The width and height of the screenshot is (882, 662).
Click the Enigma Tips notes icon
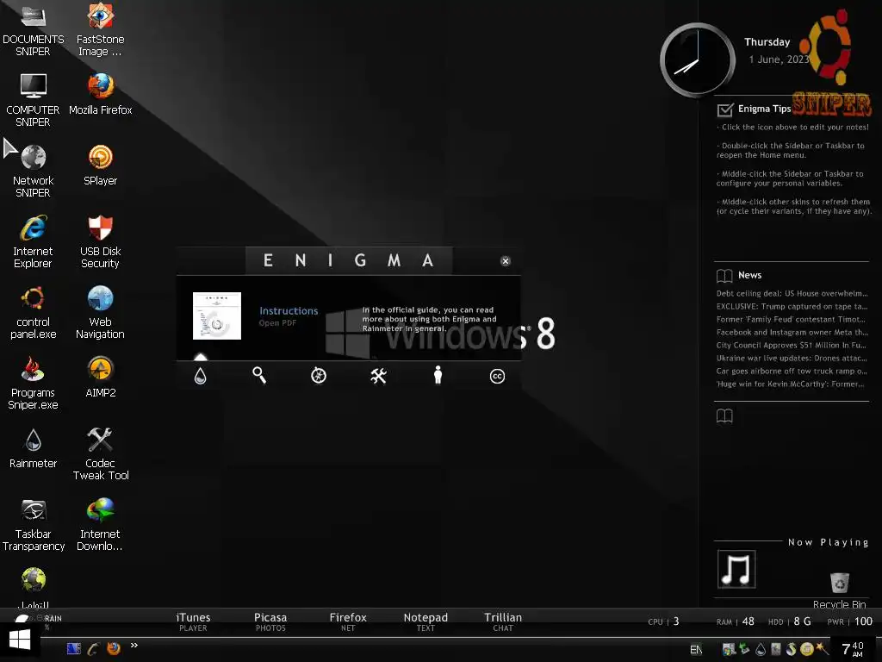point(725,109)
